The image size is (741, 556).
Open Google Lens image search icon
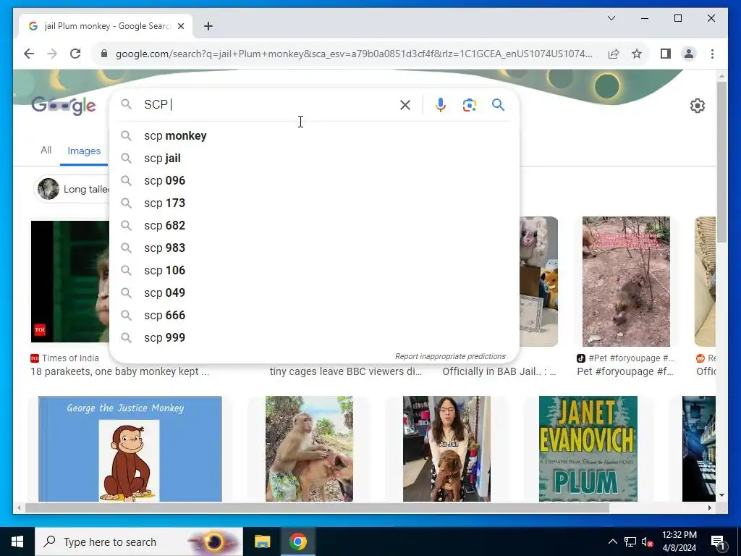[469, 105]
